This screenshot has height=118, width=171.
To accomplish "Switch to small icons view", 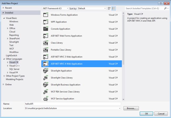I will pyautogui.click(x=109, y=8).
